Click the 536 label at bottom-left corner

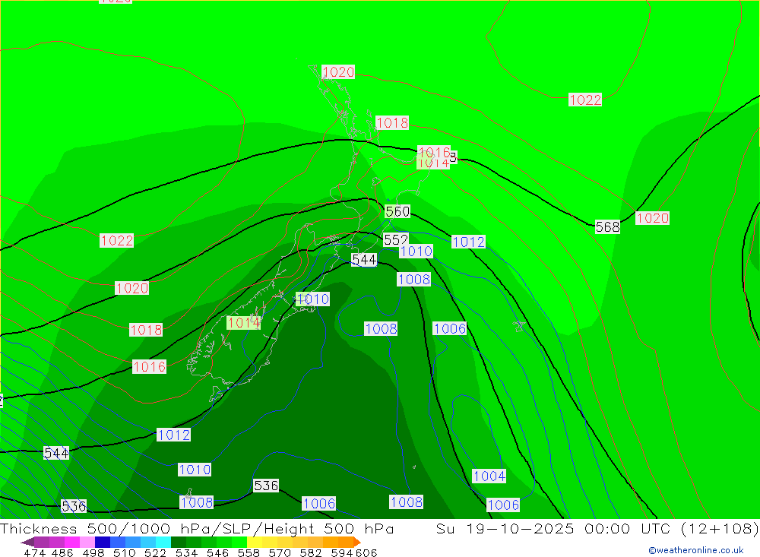74,506
